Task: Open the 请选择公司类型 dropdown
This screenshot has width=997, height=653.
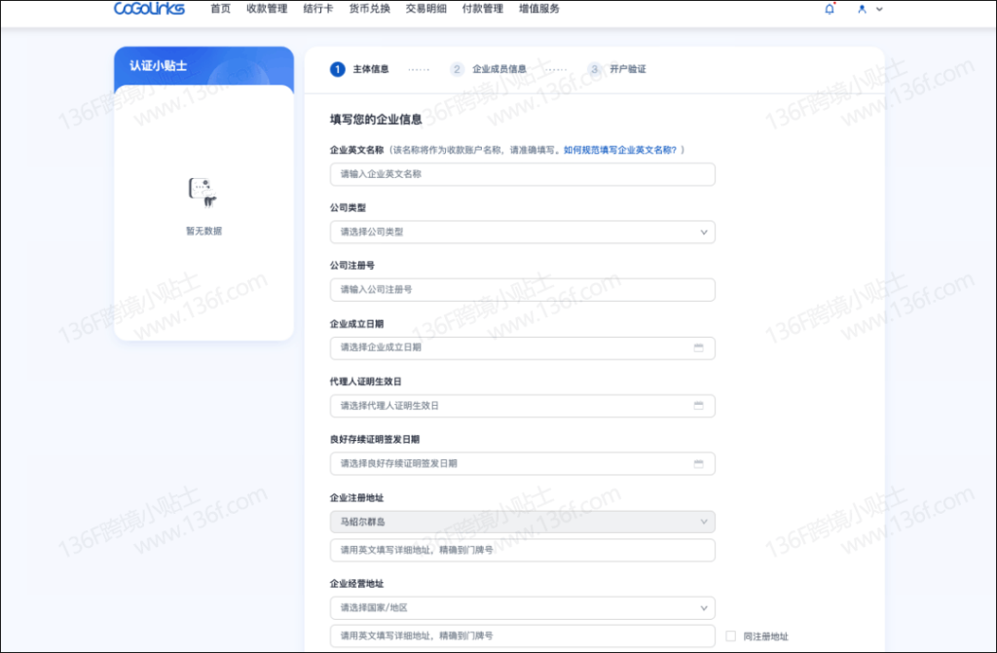Action: (x=522, y=232)
